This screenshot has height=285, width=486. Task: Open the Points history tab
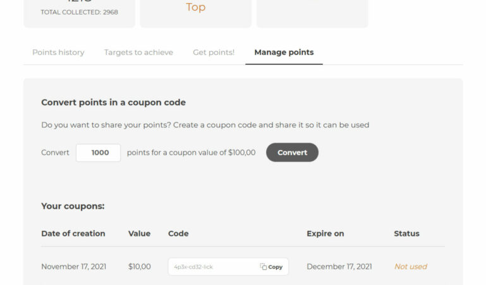pyautogui.click(x=58, y=52)
